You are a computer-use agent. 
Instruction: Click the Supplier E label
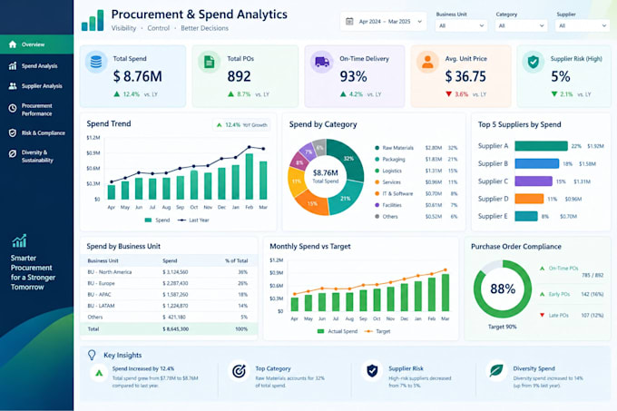pos(493,216)
